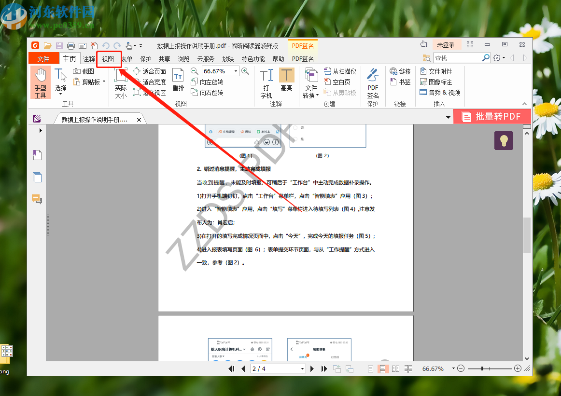Click the Typewriter (打字机) tool
This screenshot has height=396, width=561.
(x=266, y=82)
